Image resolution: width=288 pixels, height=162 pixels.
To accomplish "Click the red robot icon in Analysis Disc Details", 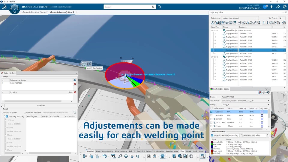I will [260, 92].
